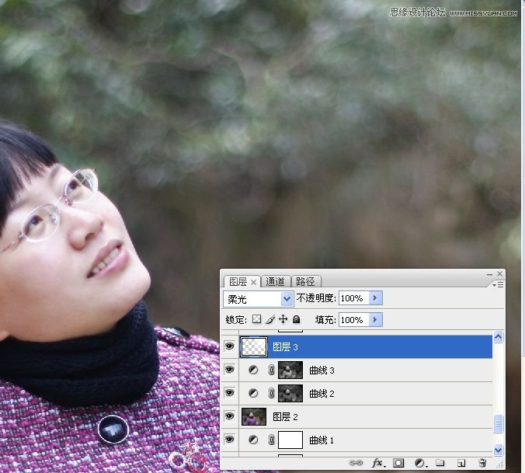Click the link layers icon
Image resolution: width=525 pixels, height=473 pixels.
point(356,463)
